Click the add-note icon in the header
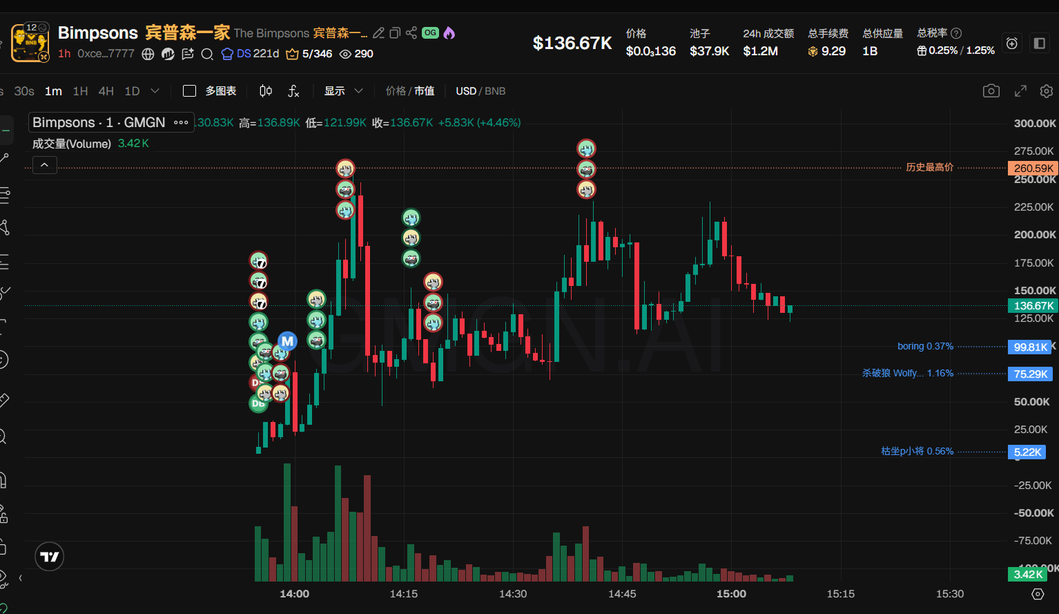Image resolution: width=1059 pixels, height=614 pixels. point(188,54)
